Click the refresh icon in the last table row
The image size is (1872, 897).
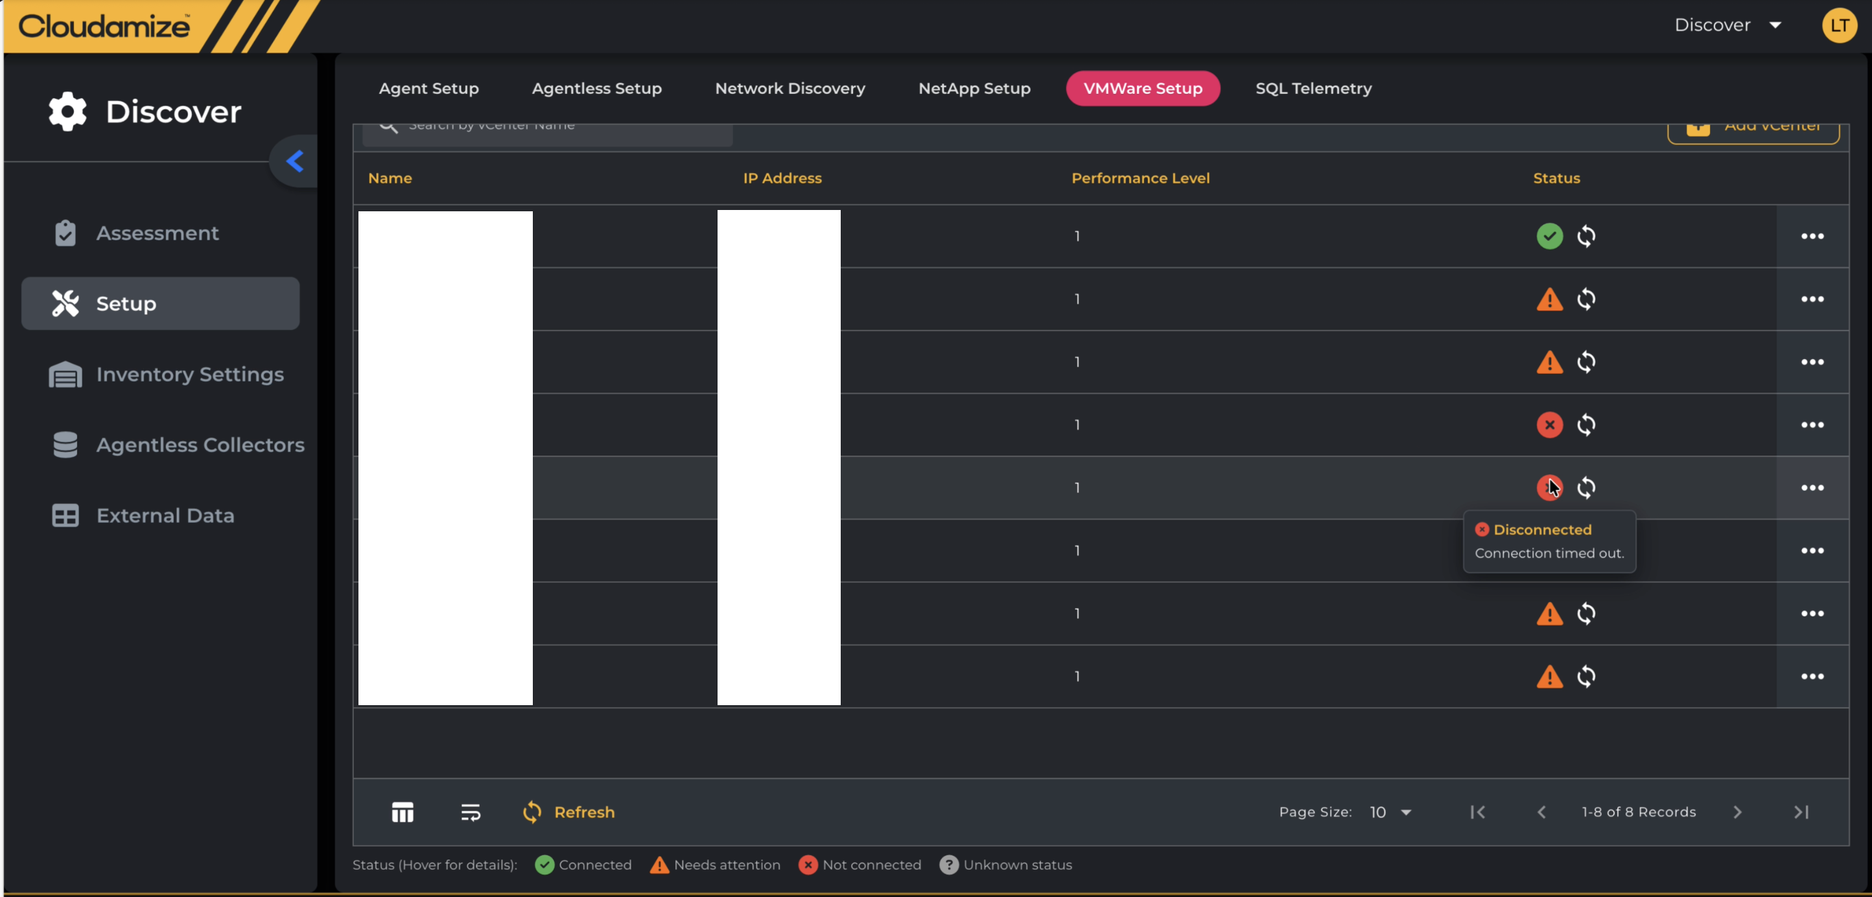pyautogui.click(x=1586, y=676)
